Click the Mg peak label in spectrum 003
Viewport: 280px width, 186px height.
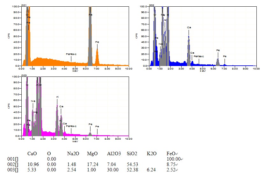click(x=36, y=112)
